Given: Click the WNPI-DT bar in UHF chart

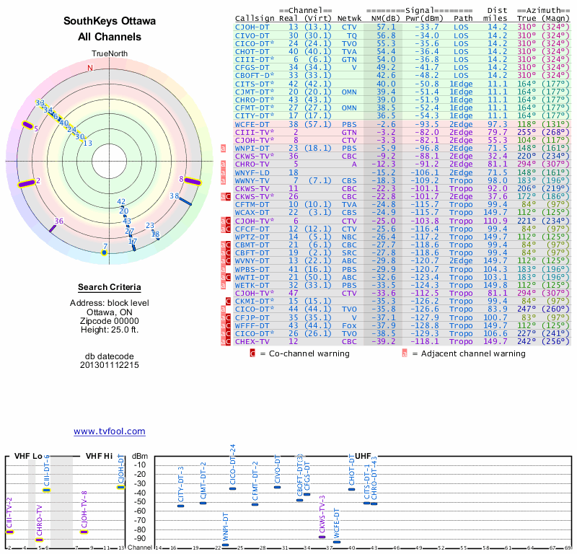Looking at the screenshot, I should [226, 545].
